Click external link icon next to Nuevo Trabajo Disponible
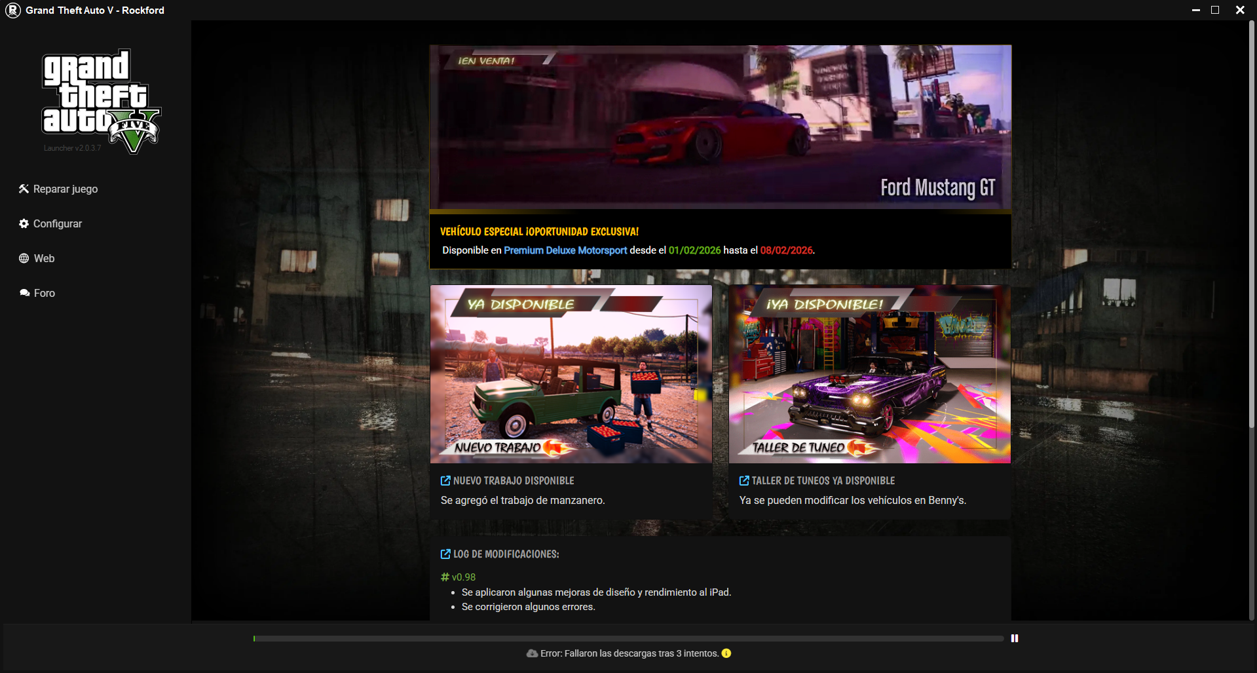Image resolution: width=1257 pixels, height=673 pixels. 445,481
